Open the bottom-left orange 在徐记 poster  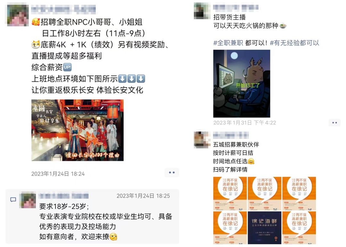pos(230,228)
